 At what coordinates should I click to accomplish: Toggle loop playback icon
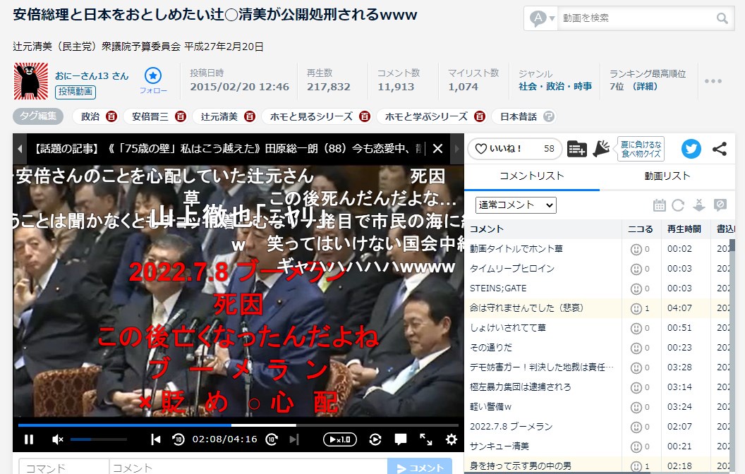point(375,439)
